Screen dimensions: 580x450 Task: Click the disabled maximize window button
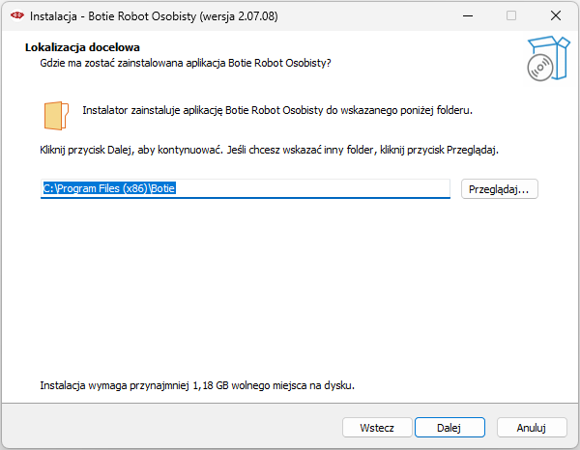[511, 15]
